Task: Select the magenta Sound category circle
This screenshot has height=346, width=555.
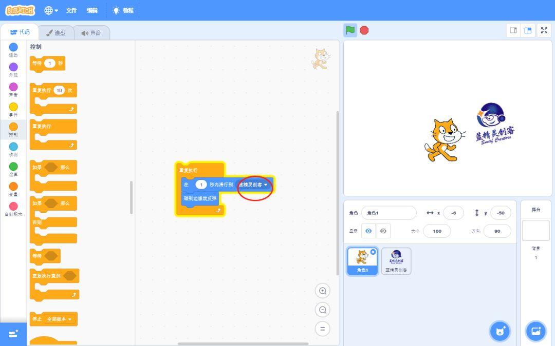Action: pos(13,87)
